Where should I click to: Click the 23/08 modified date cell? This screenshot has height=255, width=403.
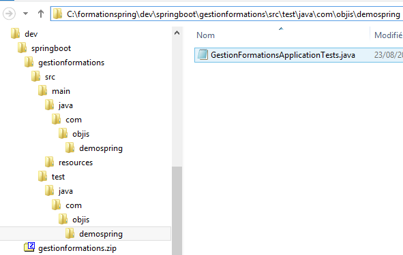coord(389,55)
